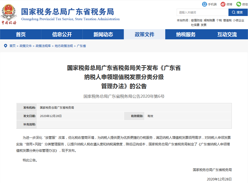Click hot word 增值税
The width and height of the screenshot is (248, 183).
pos(227,20)
